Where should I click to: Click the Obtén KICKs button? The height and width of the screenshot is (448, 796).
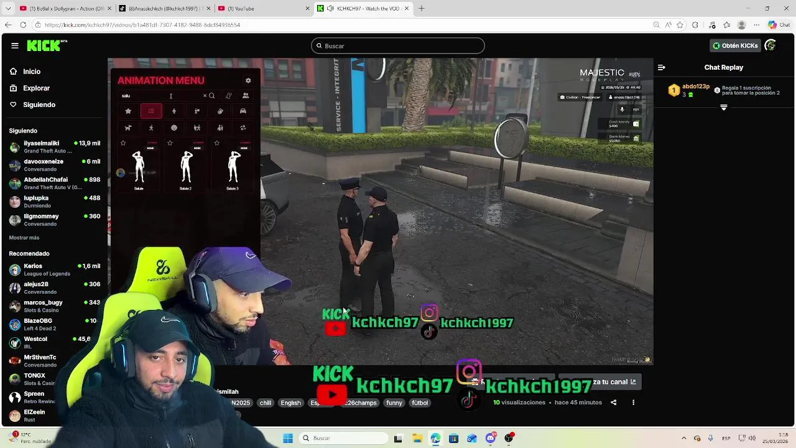[x=735, y=46]
